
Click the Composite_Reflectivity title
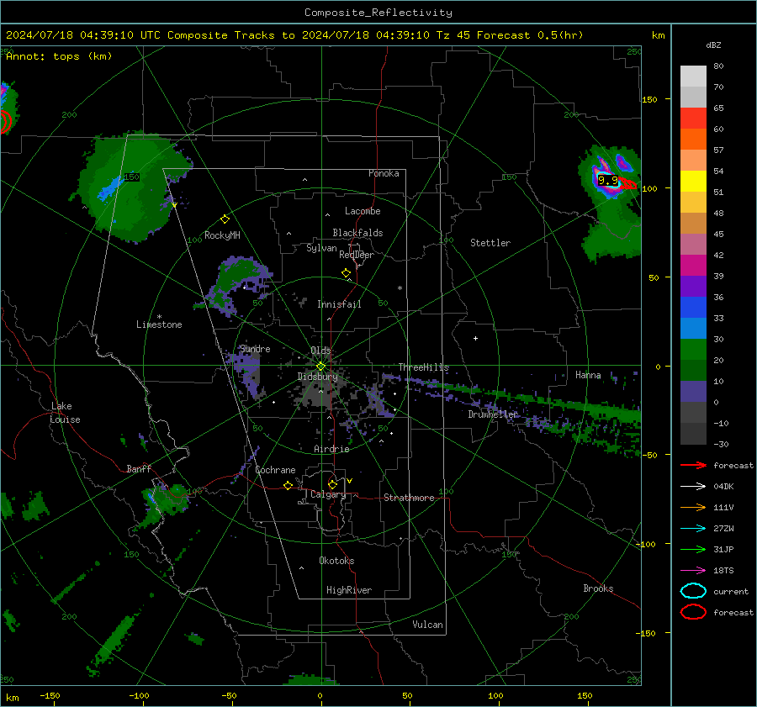pos(378,13)
